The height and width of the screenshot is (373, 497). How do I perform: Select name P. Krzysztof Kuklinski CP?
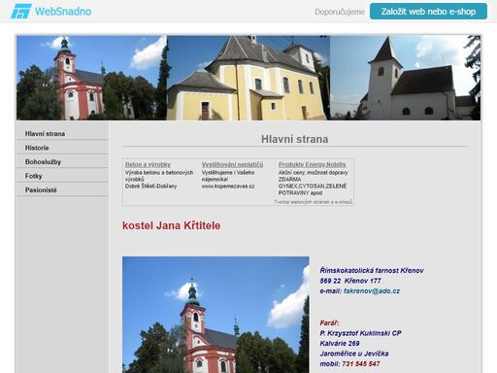[x=360, y=333]
